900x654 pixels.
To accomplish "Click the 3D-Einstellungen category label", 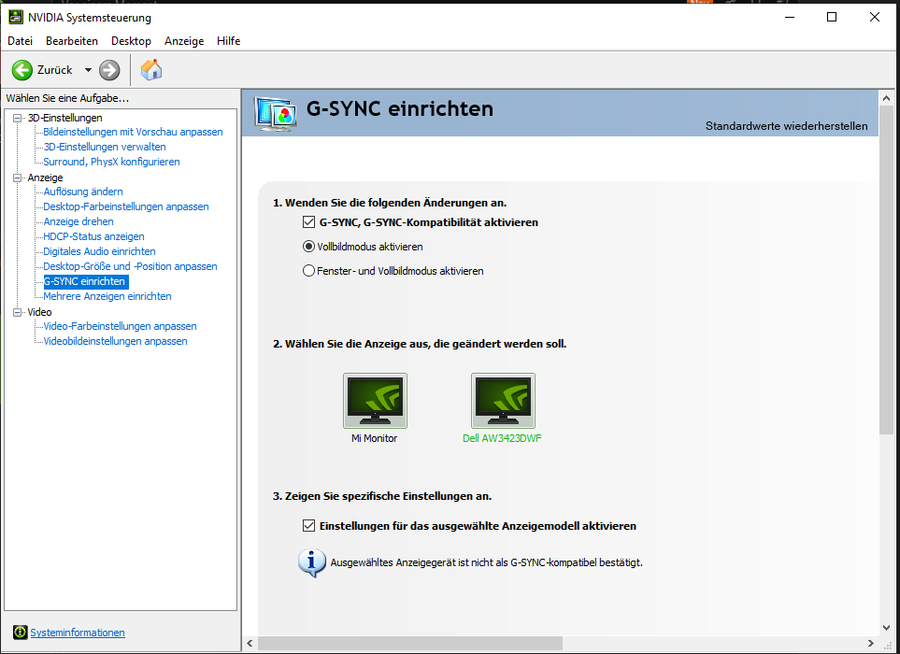I will (65, 118).
